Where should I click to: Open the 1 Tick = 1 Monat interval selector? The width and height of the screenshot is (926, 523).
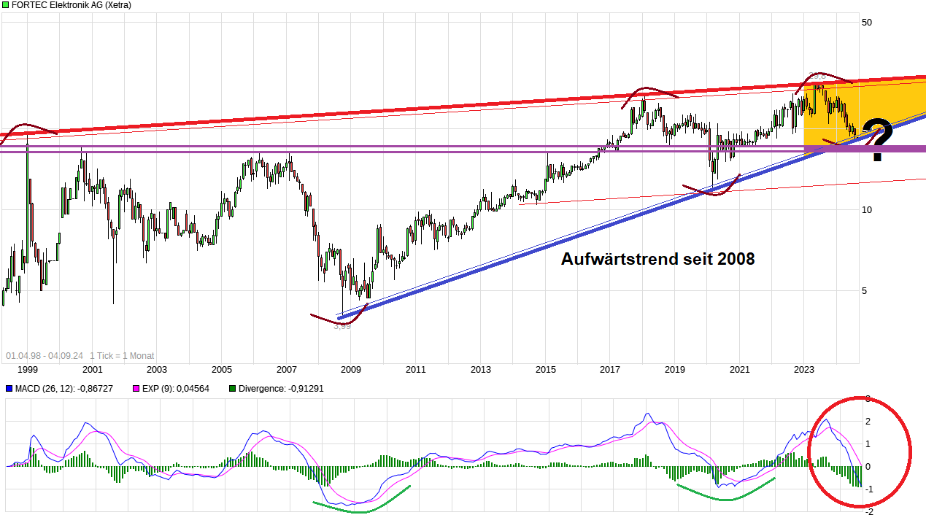tap(121, 355)
